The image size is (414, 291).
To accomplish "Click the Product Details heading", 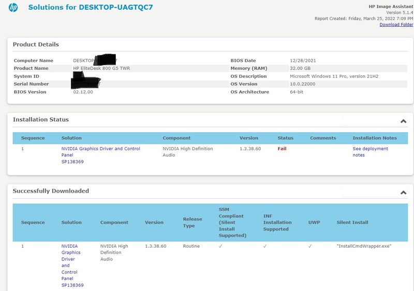I will [x=36, y=44].
